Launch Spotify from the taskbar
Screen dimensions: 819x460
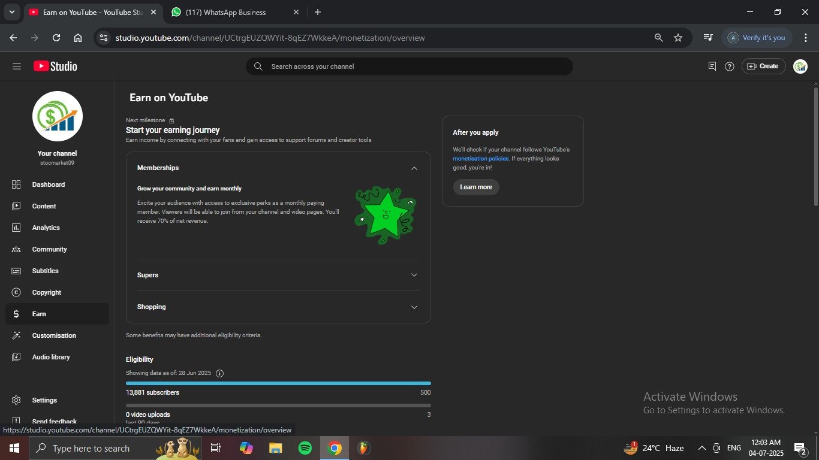point(305,448)
